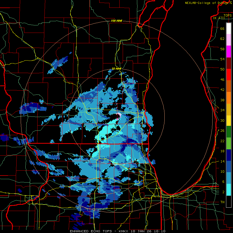Click the legend value 18
This screenshot has height=233, width=233.
coord(222,151)
